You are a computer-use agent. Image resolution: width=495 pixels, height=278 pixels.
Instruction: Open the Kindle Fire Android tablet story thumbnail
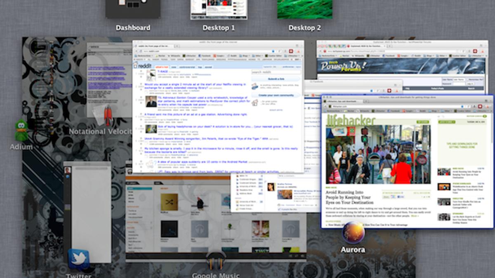point(444,201)
